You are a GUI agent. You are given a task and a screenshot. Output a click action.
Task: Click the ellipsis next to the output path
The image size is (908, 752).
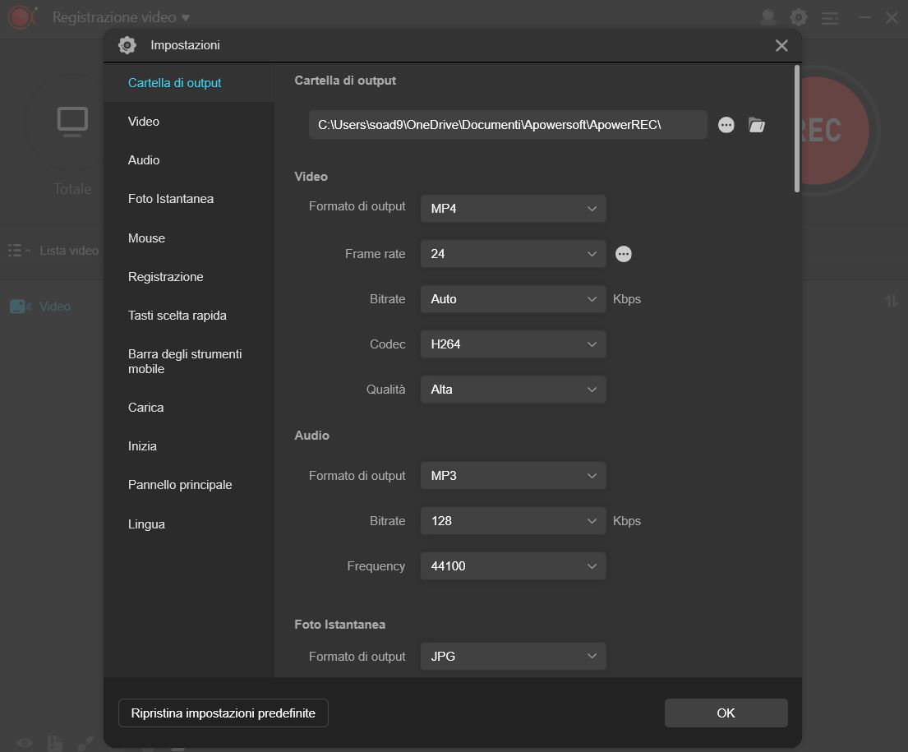pyautogui.click(x=726, y=125)
